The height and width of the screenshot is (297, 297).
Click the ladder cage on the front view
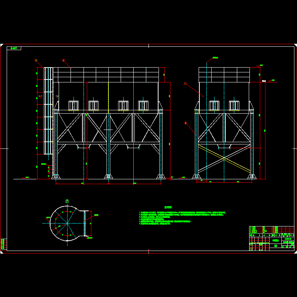(x=48, y=111)
